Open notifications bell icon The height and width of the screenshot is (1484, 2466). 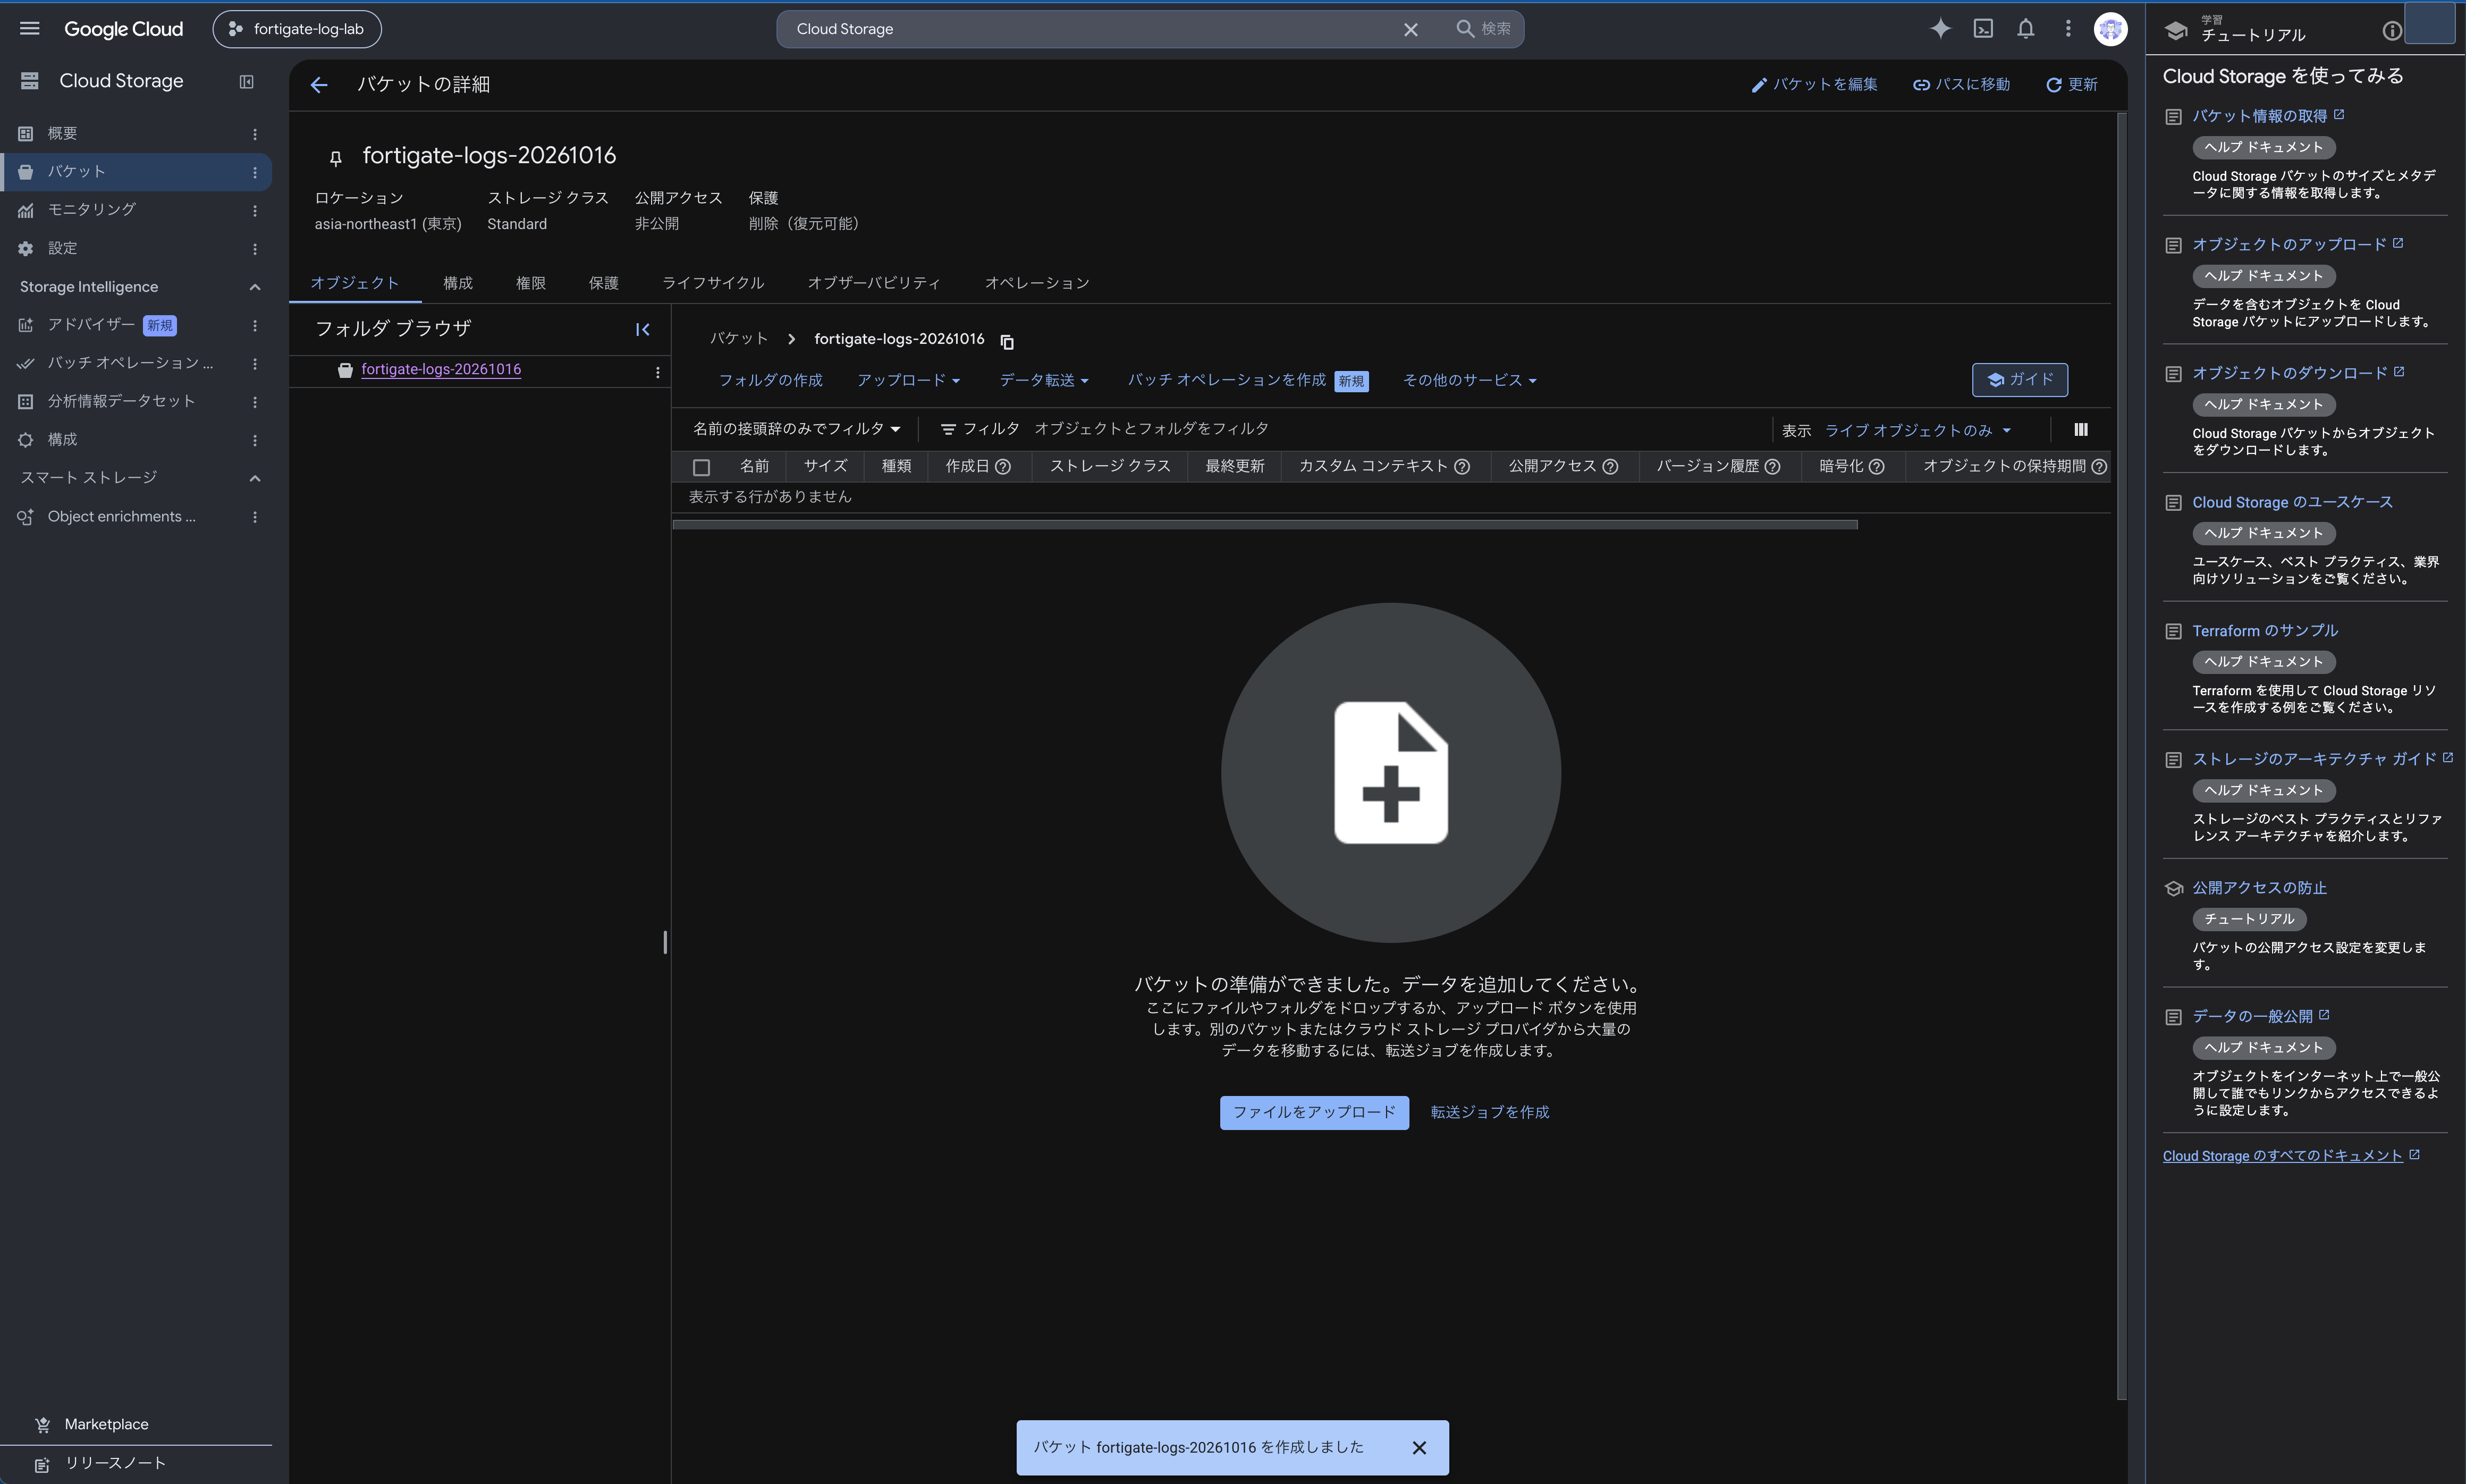pyautogui.click(x=2026, y=29)
